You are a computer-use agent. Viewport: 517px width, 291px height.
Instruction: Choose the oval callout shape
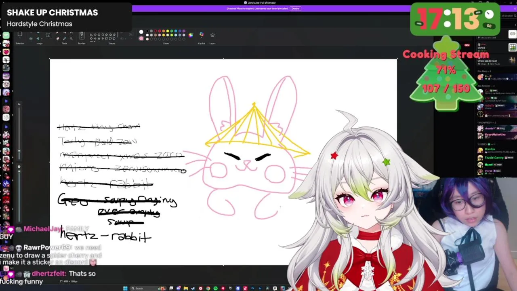tap(110, 38)
